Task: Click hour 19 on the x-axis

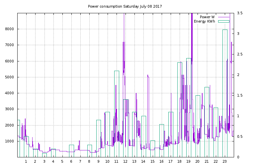Action: pyautogui.click(x=189, y=162)
